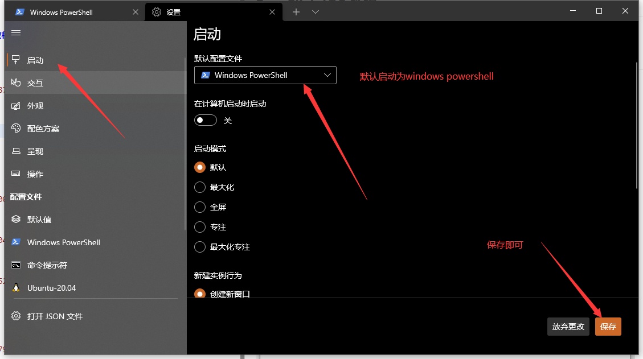Open the 外观 settings page
Image resolution: width=643 pixels, height=359 pixels.
pyautogui.click(x=96, y=106)
